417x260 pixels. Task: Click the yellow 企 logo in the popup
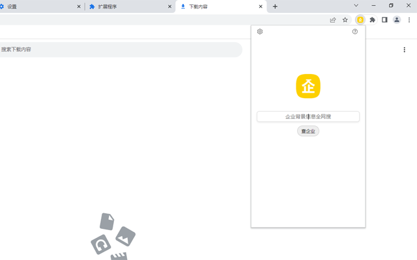point(308,86)
